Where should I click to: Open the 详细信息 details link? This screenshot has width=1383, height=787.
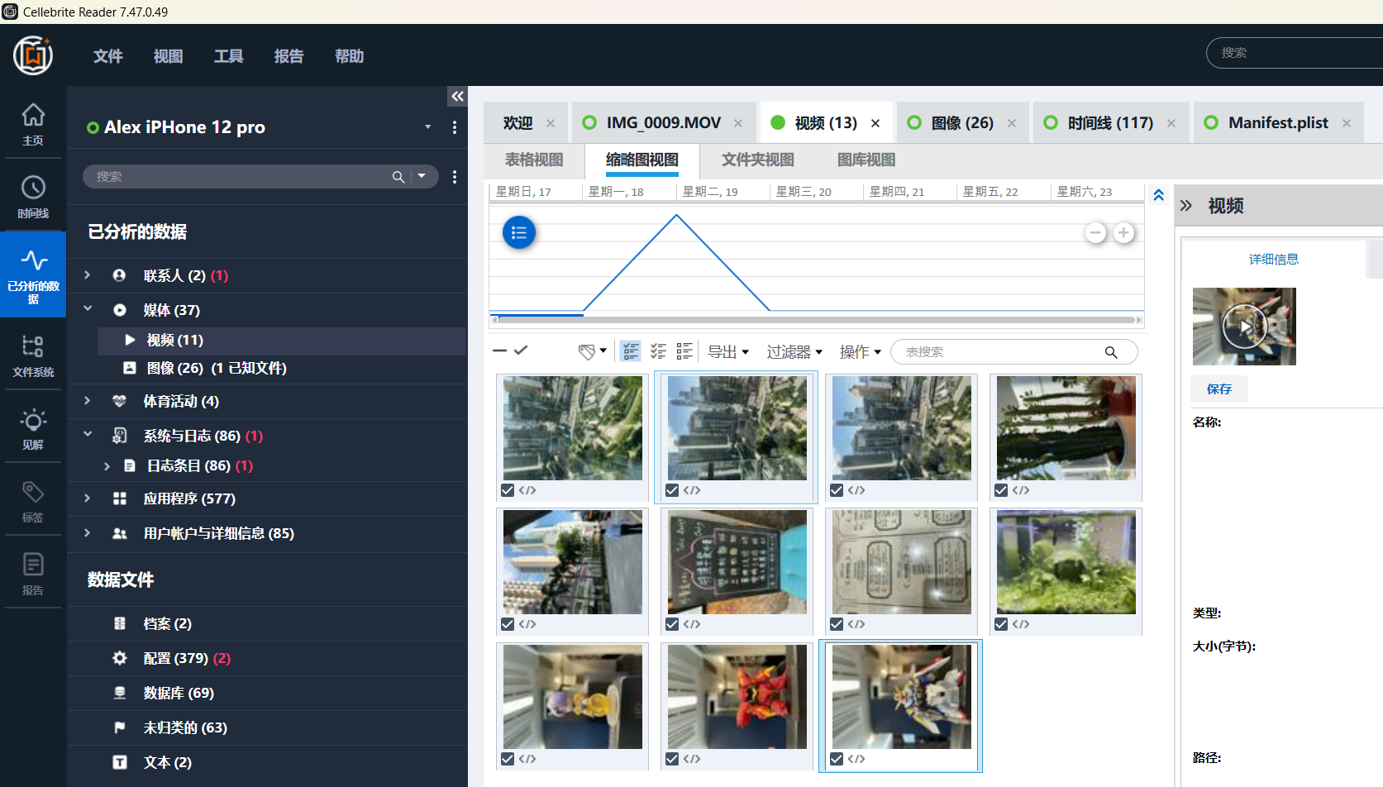1274,260
